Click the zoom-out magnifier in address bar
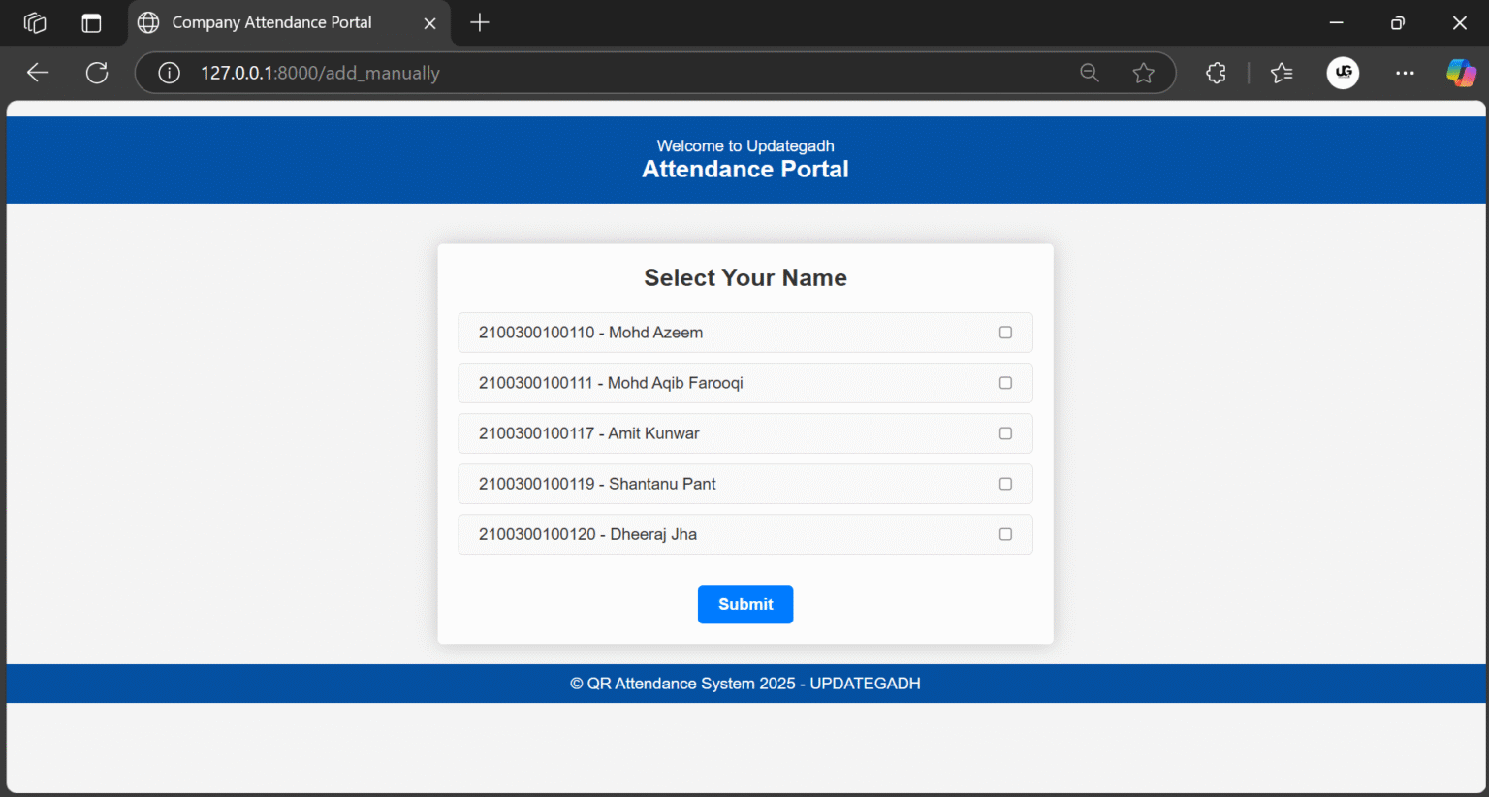The width and height of the screenshot is (1489, 797). [1090, 72]
